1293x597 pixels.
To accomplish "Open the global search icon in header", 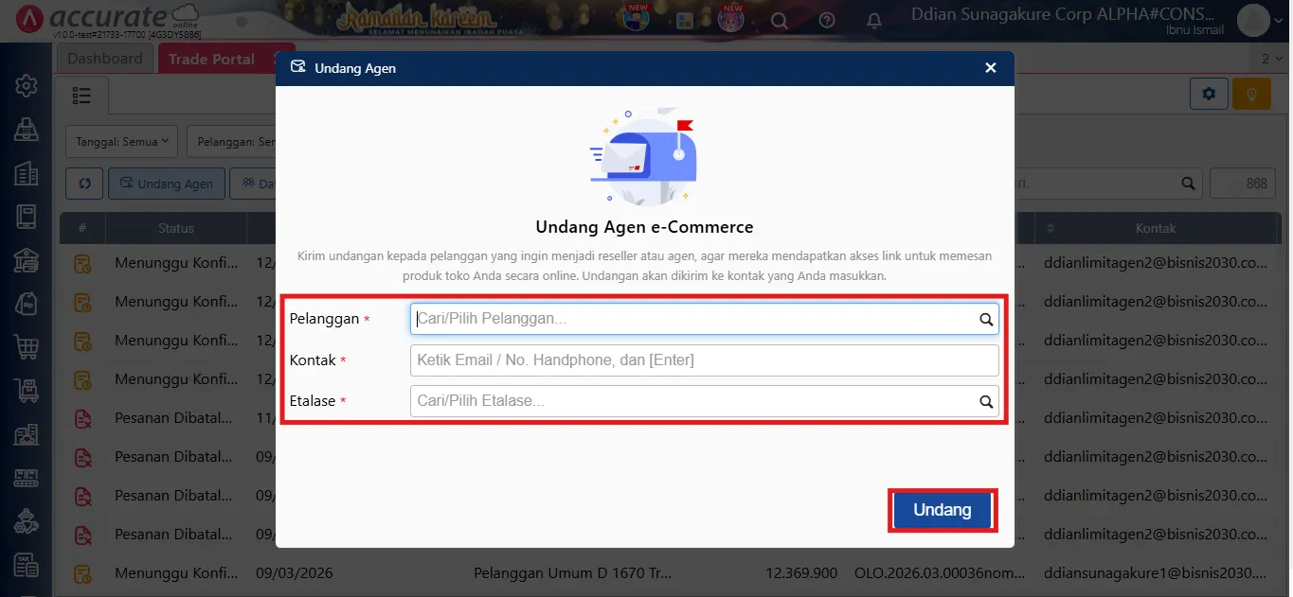I will 779,21.
